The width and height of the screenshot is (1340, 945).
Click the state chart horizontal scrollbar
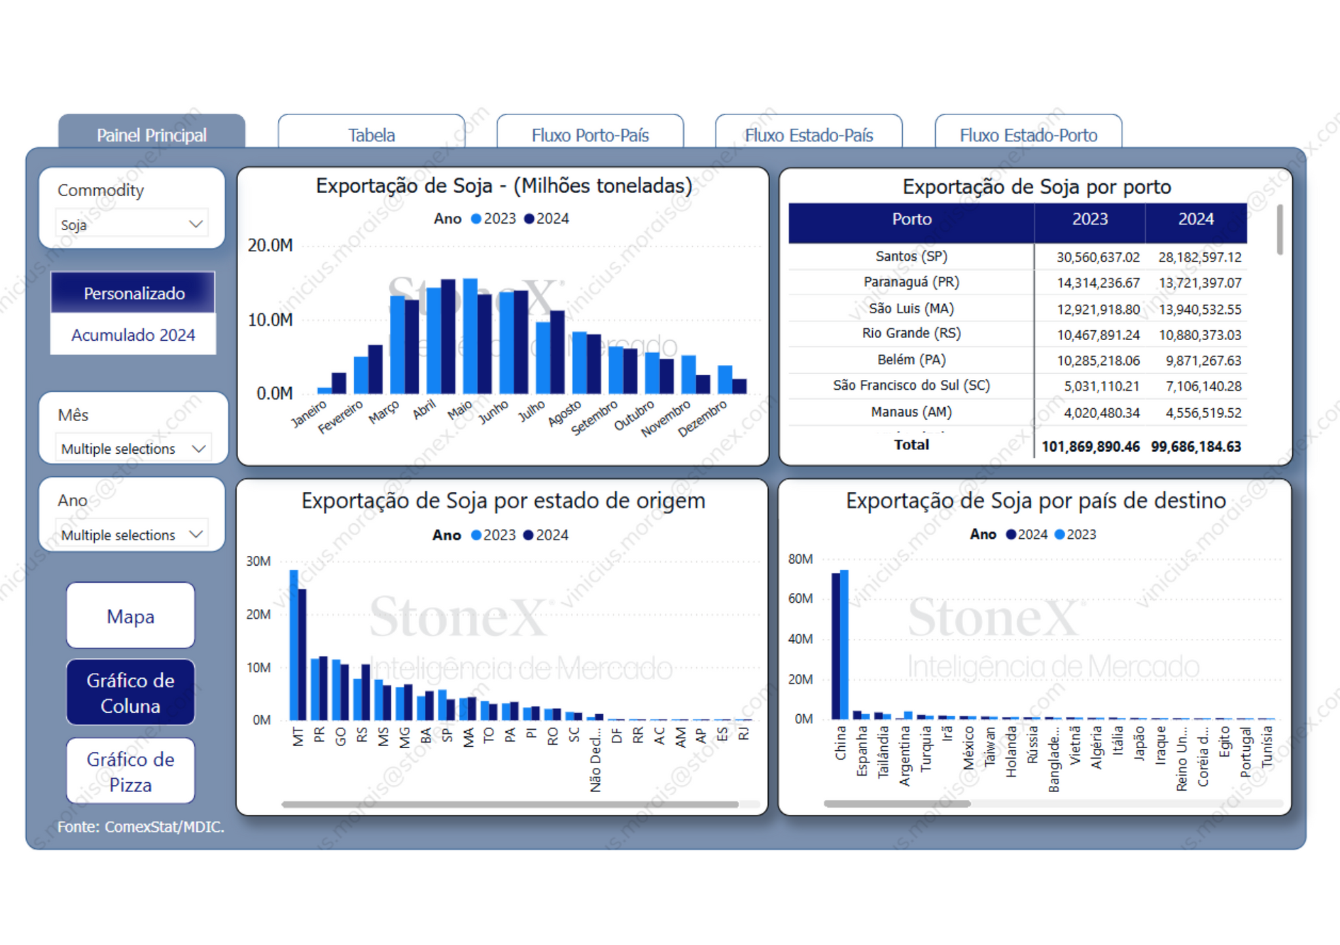(509, 804)
